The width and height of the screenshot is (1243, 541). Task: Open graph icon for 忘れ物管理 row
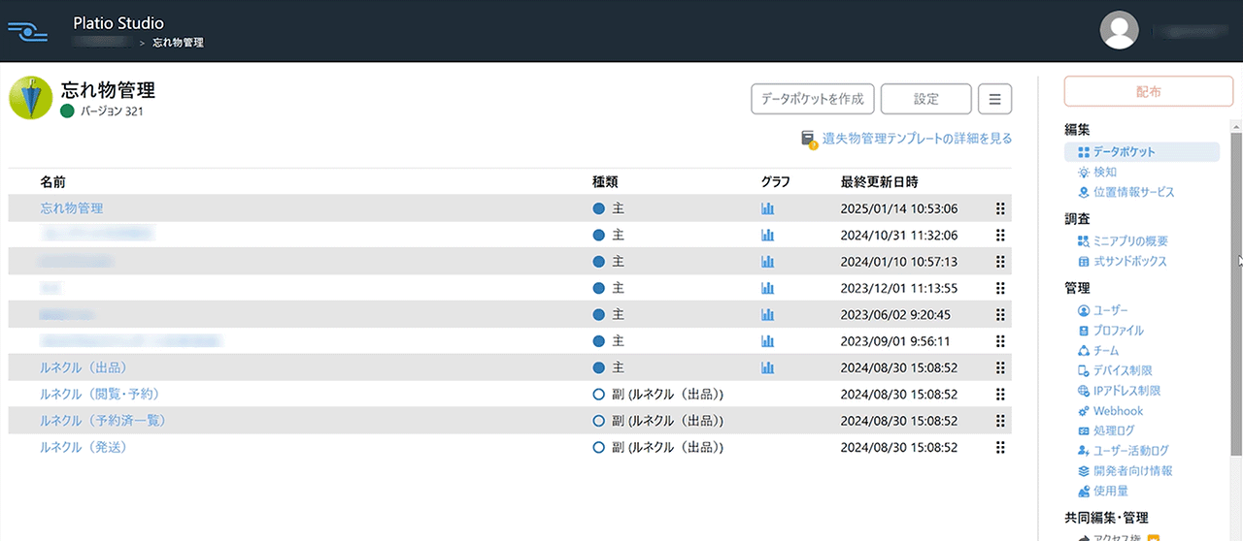point(767,208)
